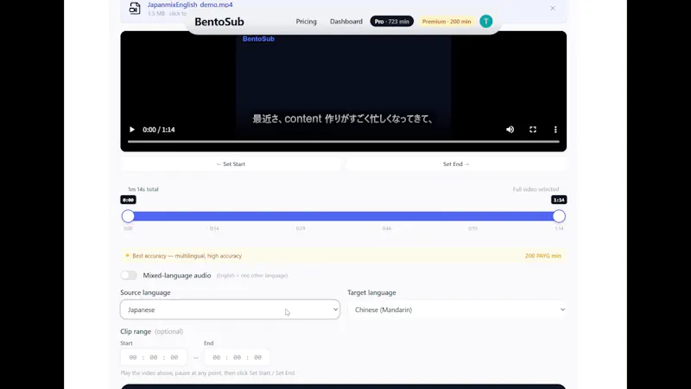Click the clip range Start time field
691x389 pixels.
click(x=154, y=357)
